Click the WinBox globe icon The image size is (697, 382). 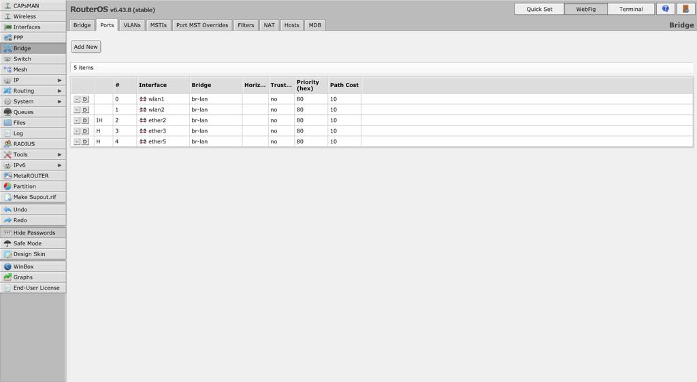7,266
